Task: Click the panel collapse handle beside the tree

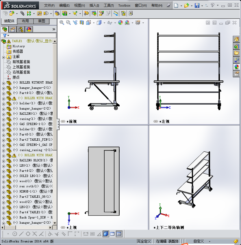Action: click(58, 124)
